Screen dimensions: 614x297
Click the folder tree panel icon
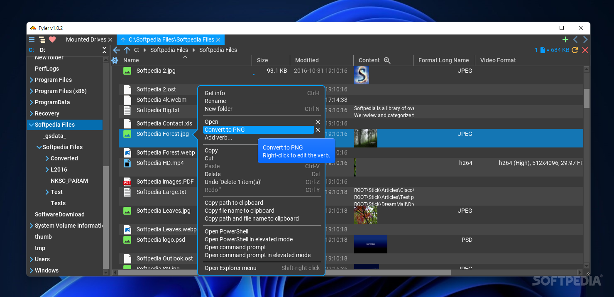coord(42,39)
